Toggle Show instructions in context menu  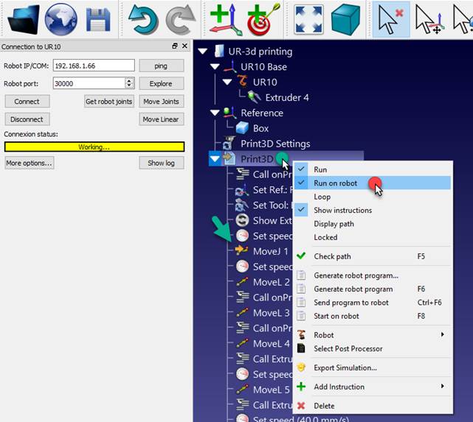tap(342, 211)
